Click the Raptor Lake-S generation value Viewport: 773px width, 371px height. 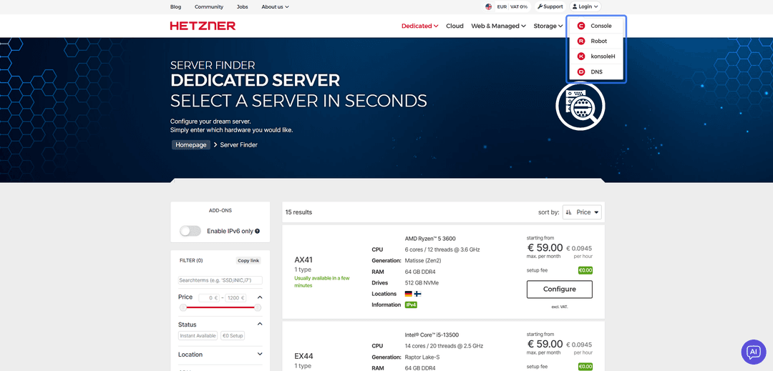[x=424, y=357]
